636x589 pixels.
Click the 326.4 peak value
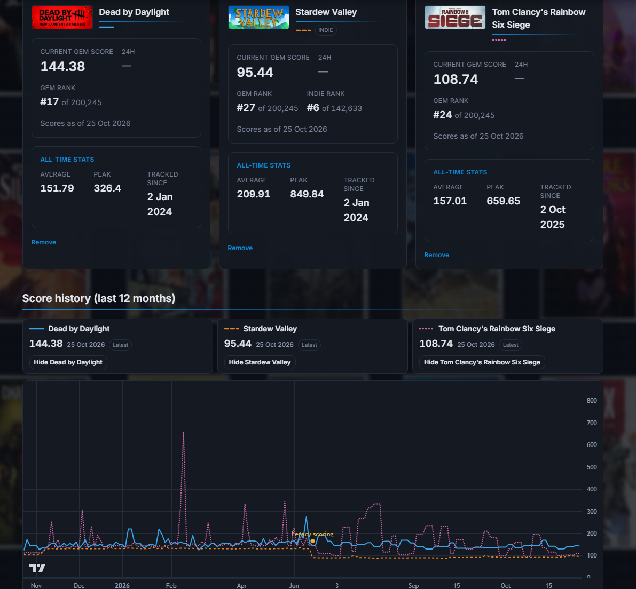click(x=107, y=188)
